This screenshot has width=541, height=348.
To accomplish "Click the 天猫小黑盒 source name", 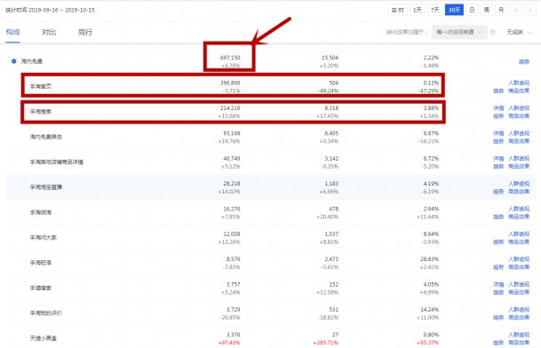I will click(x=44, y=338).
